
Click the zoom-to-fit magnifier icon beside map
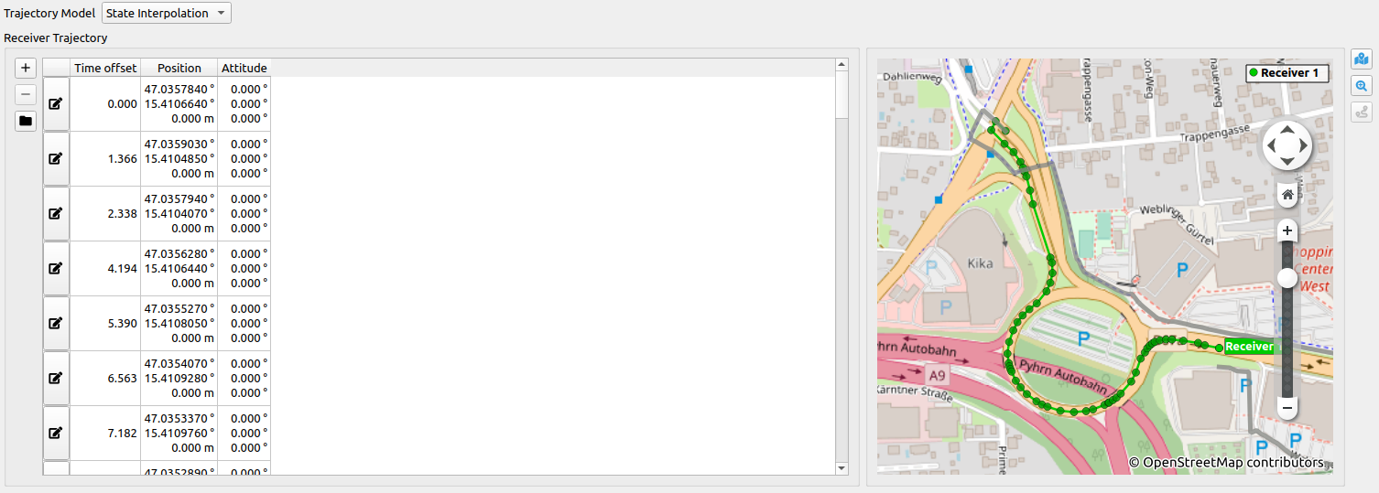click(x=1362, y=86)
